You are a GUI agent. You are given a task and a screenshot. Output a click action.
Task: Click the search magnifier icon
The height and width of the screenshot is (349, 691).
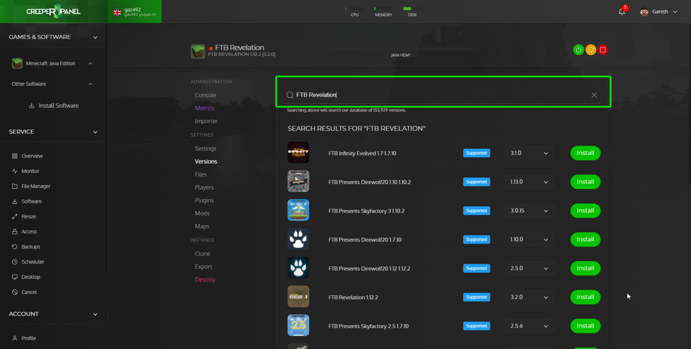coord(290,95)
